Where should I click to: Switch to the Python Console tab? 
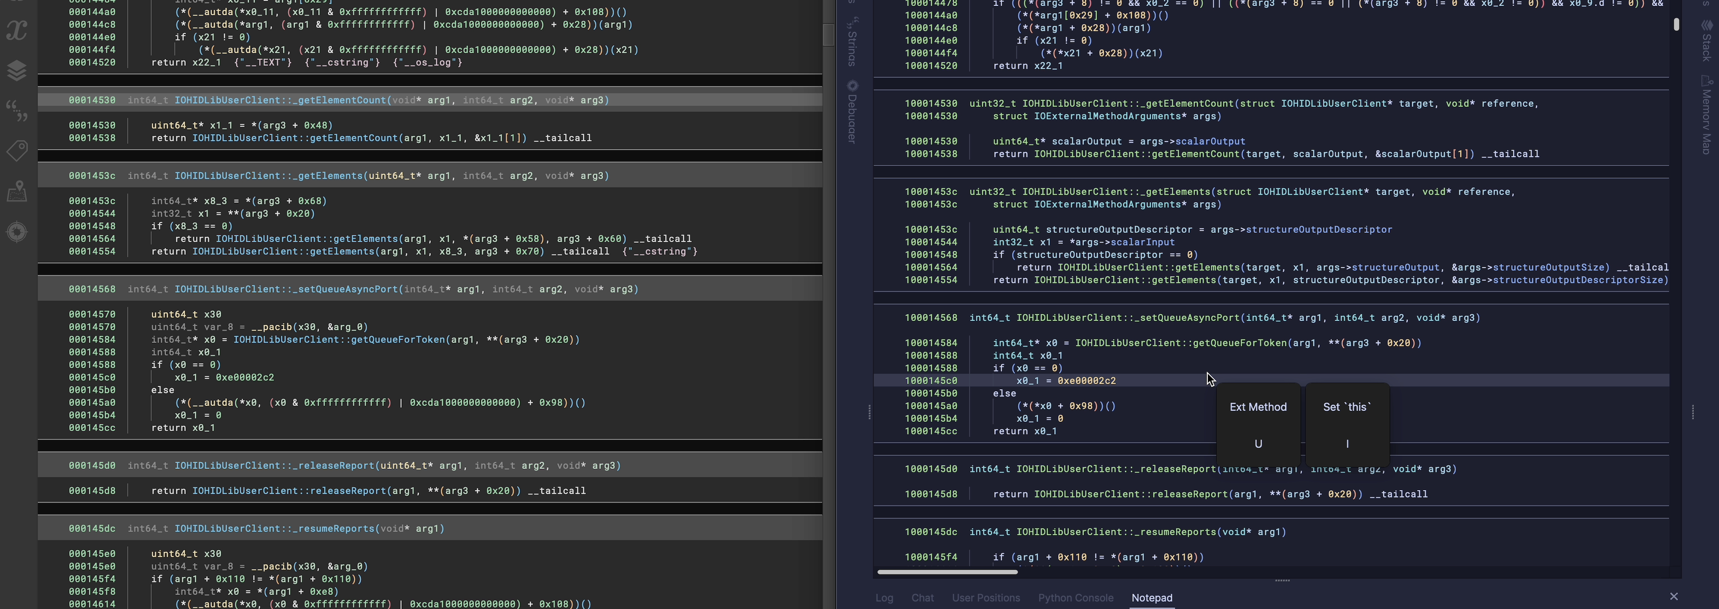[1075, 598]
